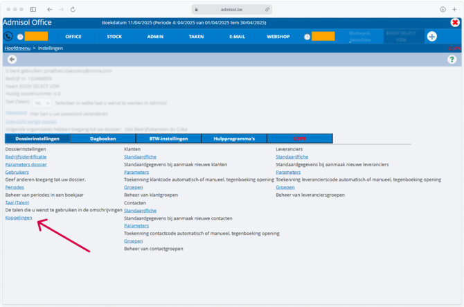Open the Koppelingen link
The height and width of the screenshot is (307, 464).
(19, 218)
